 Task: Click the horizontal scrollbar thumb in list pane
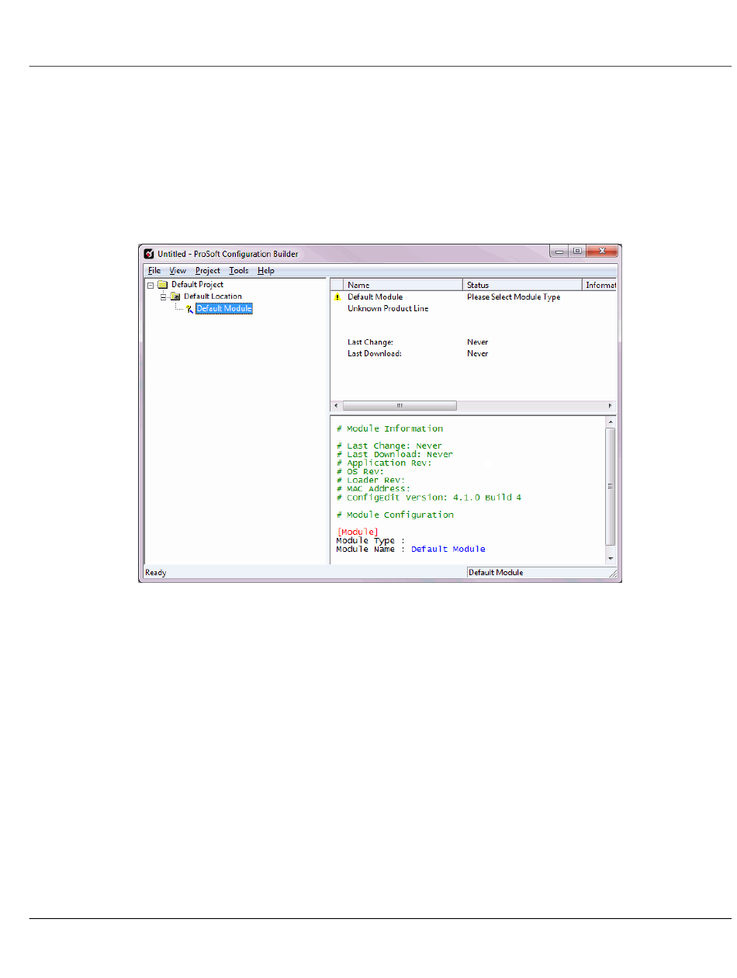[400, 406]
